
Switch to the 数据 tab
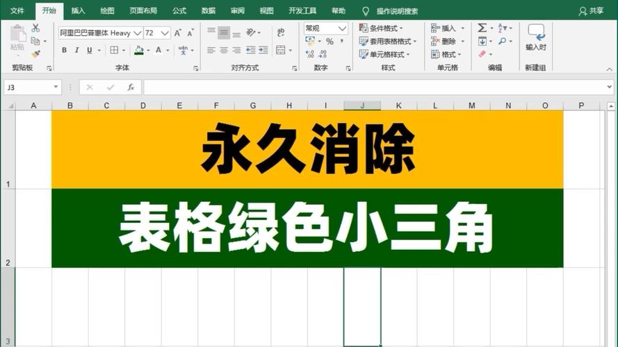click(209, 10)
